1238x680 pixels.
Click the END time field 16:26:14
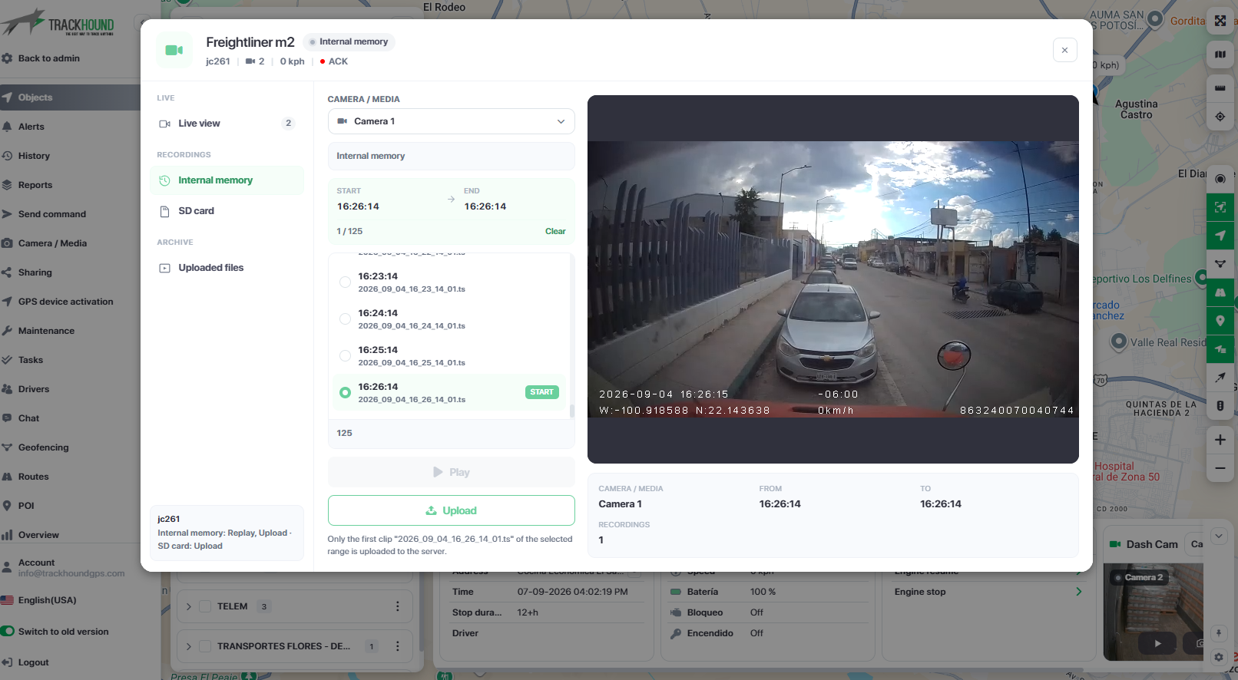485,206
